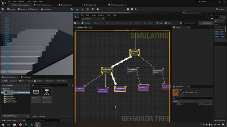
Task: Open the Build menu in main editor
Action: point(35,1)
